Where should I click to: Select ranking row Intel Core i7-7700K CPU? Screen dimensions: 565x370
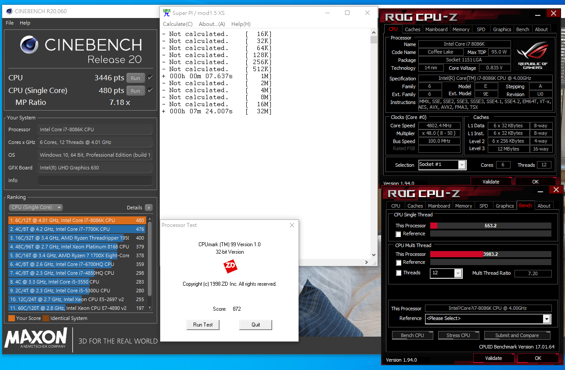77,229
